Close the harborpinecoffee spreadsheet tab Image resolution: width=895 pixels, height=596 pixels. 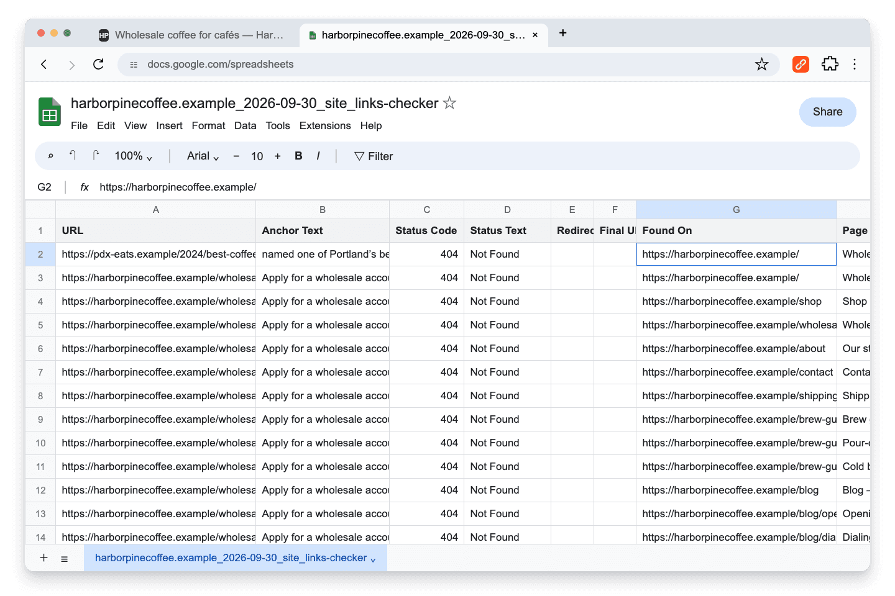pyautogui.click(x=535, y=35)
